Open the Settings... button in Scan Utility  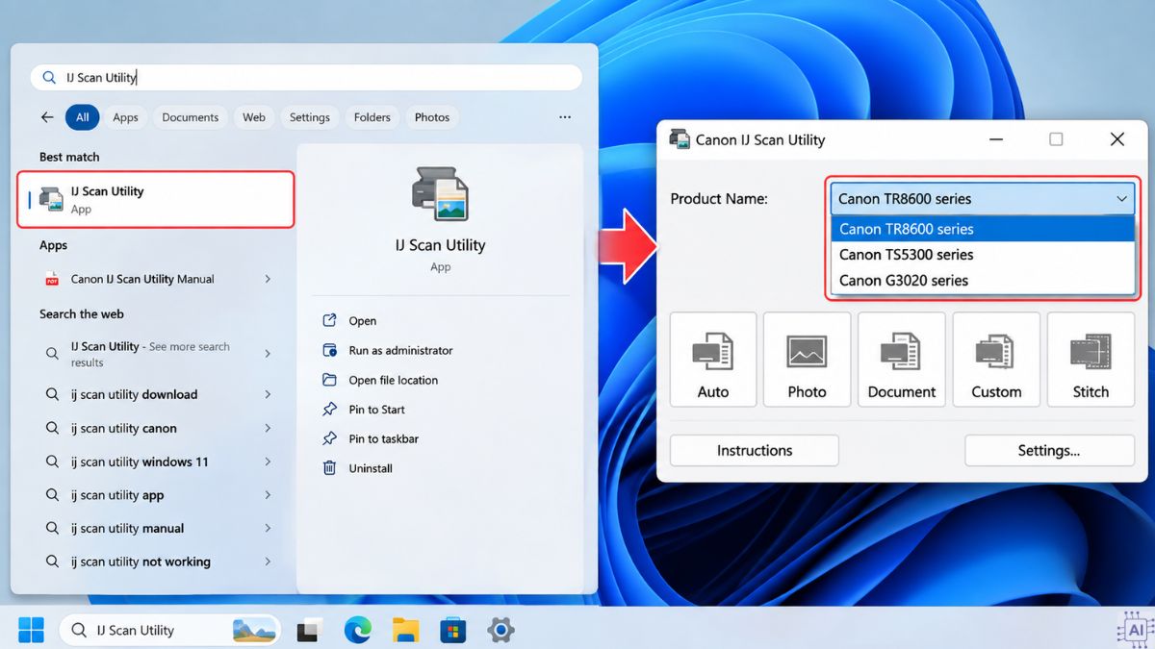click(x=1049, y=450)
